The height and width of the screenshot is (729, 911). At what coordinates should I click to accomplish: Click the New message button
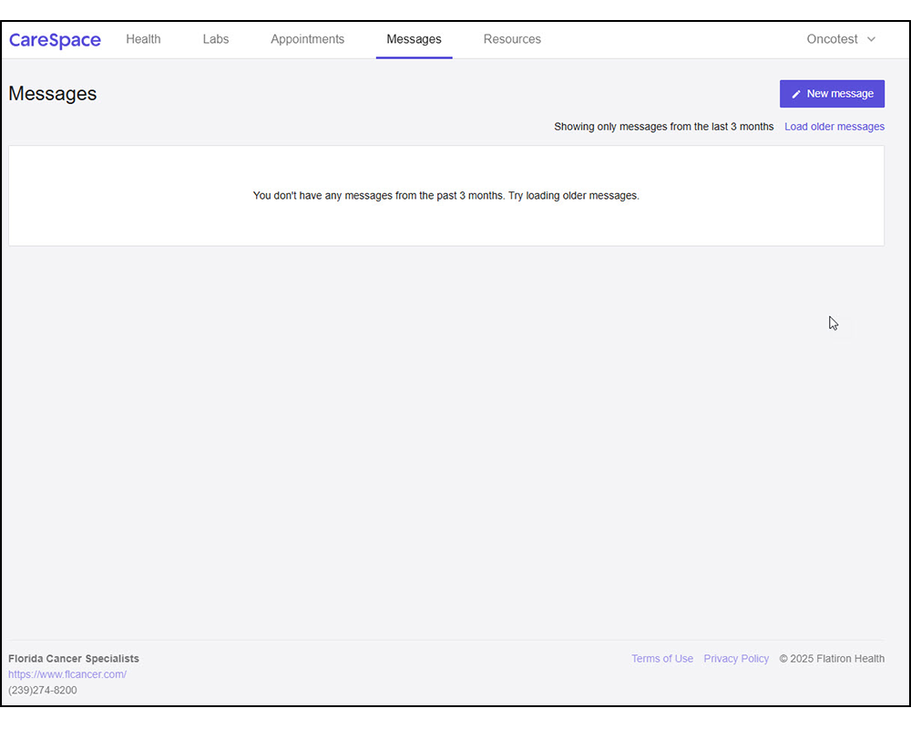[832, 93]
